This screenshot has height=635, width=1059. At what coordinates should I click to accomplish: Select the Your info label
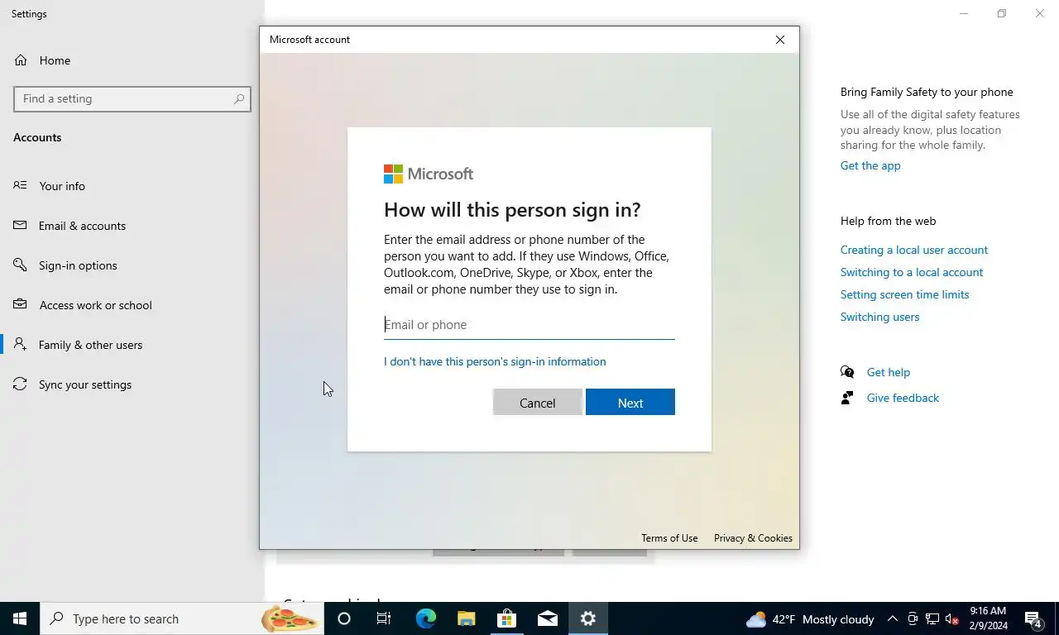[x=62, y=186]
